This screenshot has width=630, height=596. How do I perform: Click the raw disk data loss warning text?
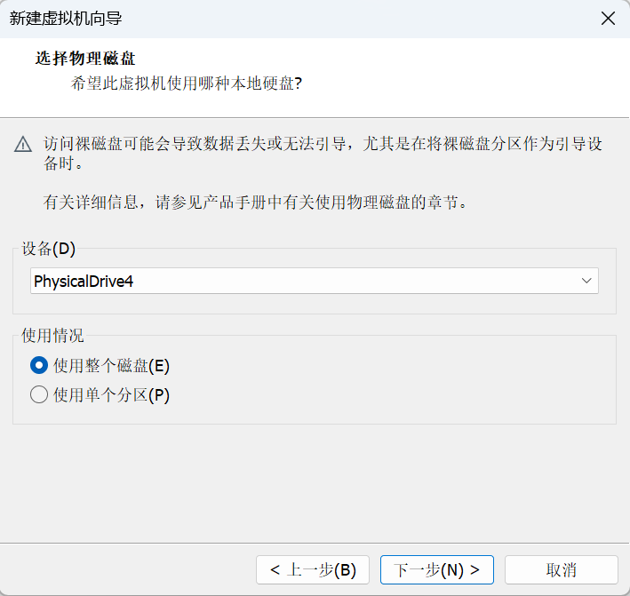pos(323,154)
